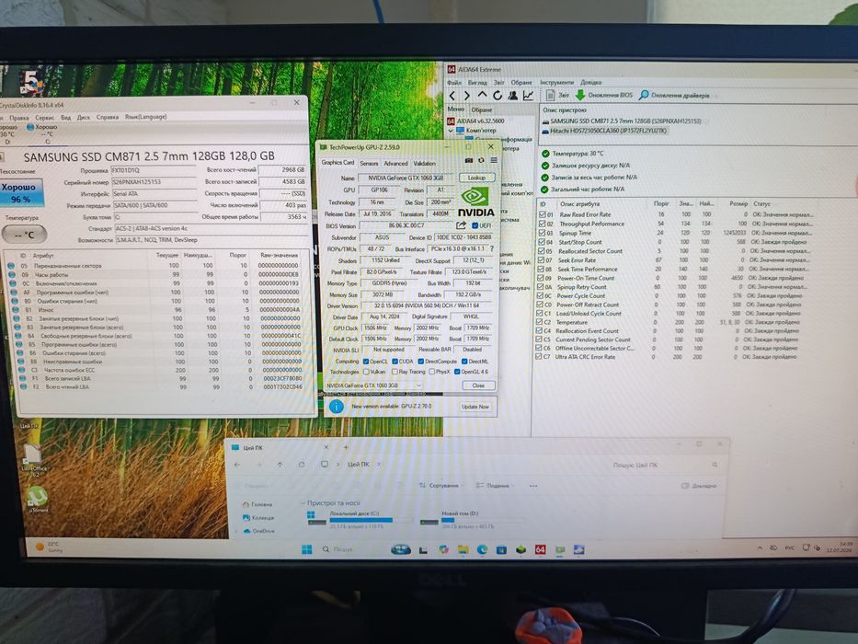Viewport: 858px width, 644px height.
Task: Toggle the Vulkan checkbox
Action: pyautogui.click(x=366, y=372)
